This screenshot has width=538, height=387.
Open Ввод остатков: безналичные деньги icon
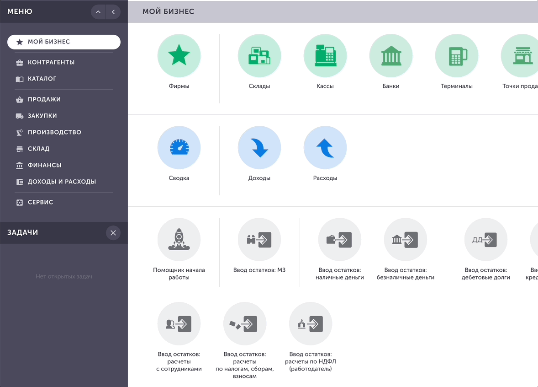click(x=406, y=240)
